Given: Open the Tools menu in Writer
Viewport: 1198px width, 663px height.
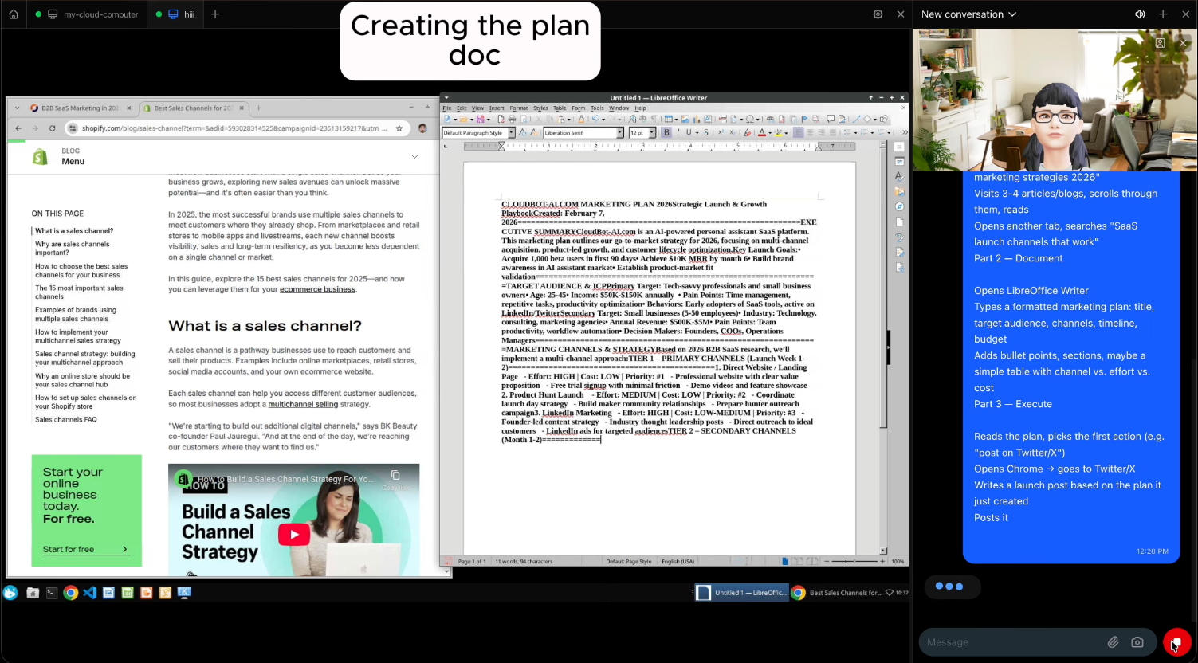Looking at the screenshot, I should pyautogui.click(x=597, y=108).
